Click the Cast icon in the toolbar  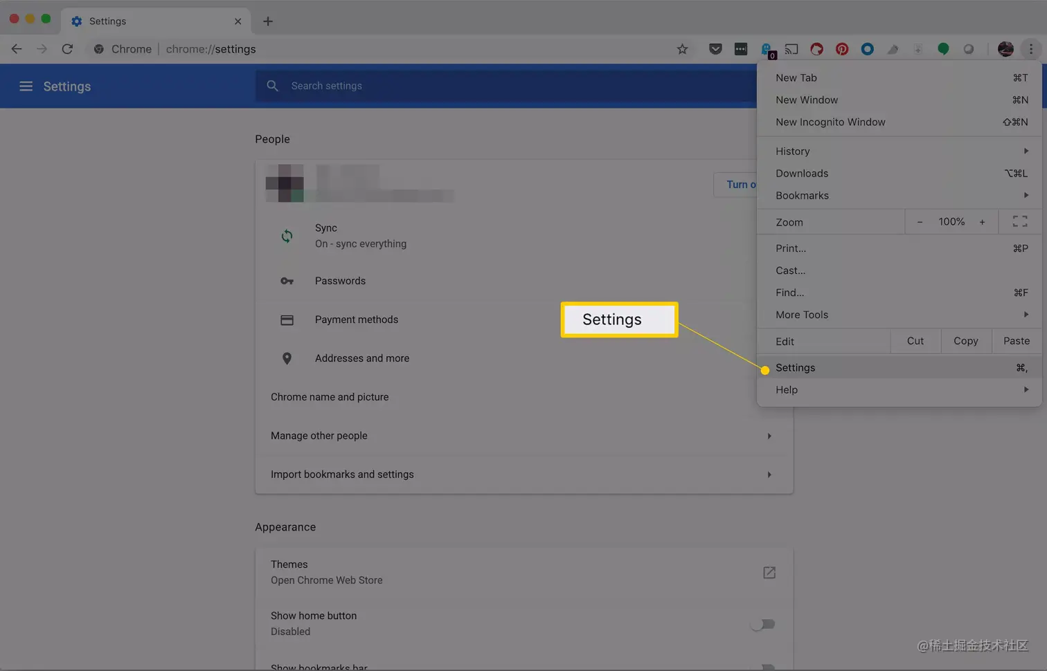[791, 48]
